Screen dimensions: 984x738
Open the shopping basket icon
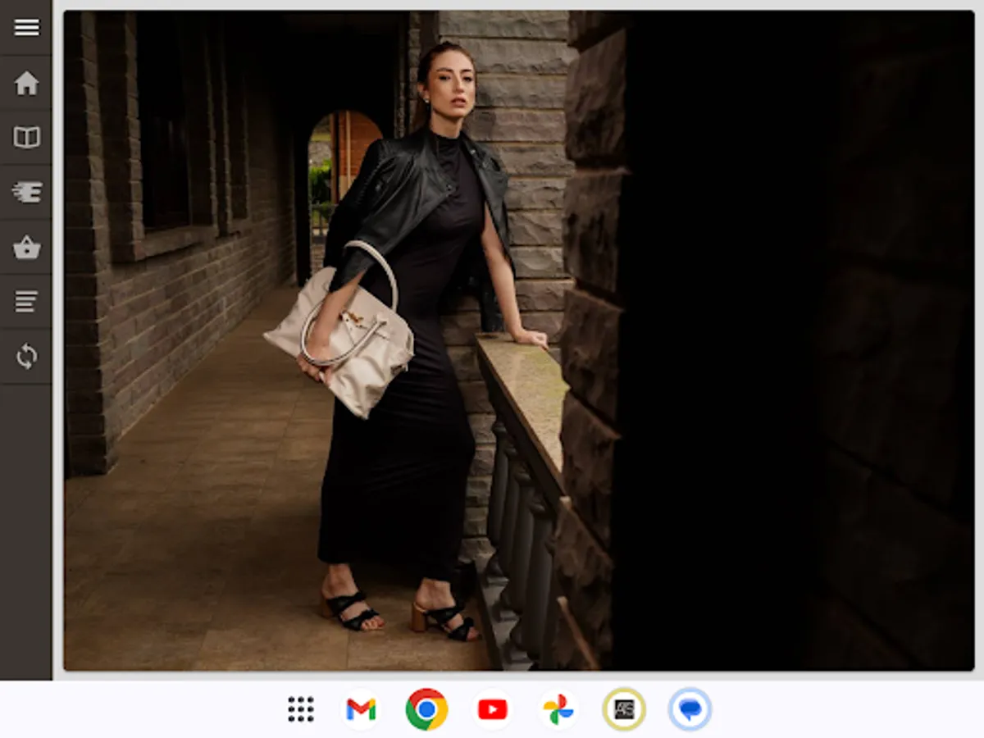pos(26,247)
